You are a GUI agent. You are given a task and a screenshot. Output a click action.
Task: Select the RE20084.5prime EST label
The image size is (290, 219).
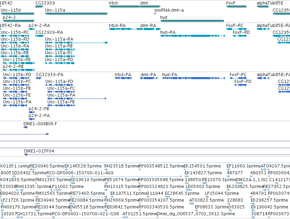tap(86, 200)
